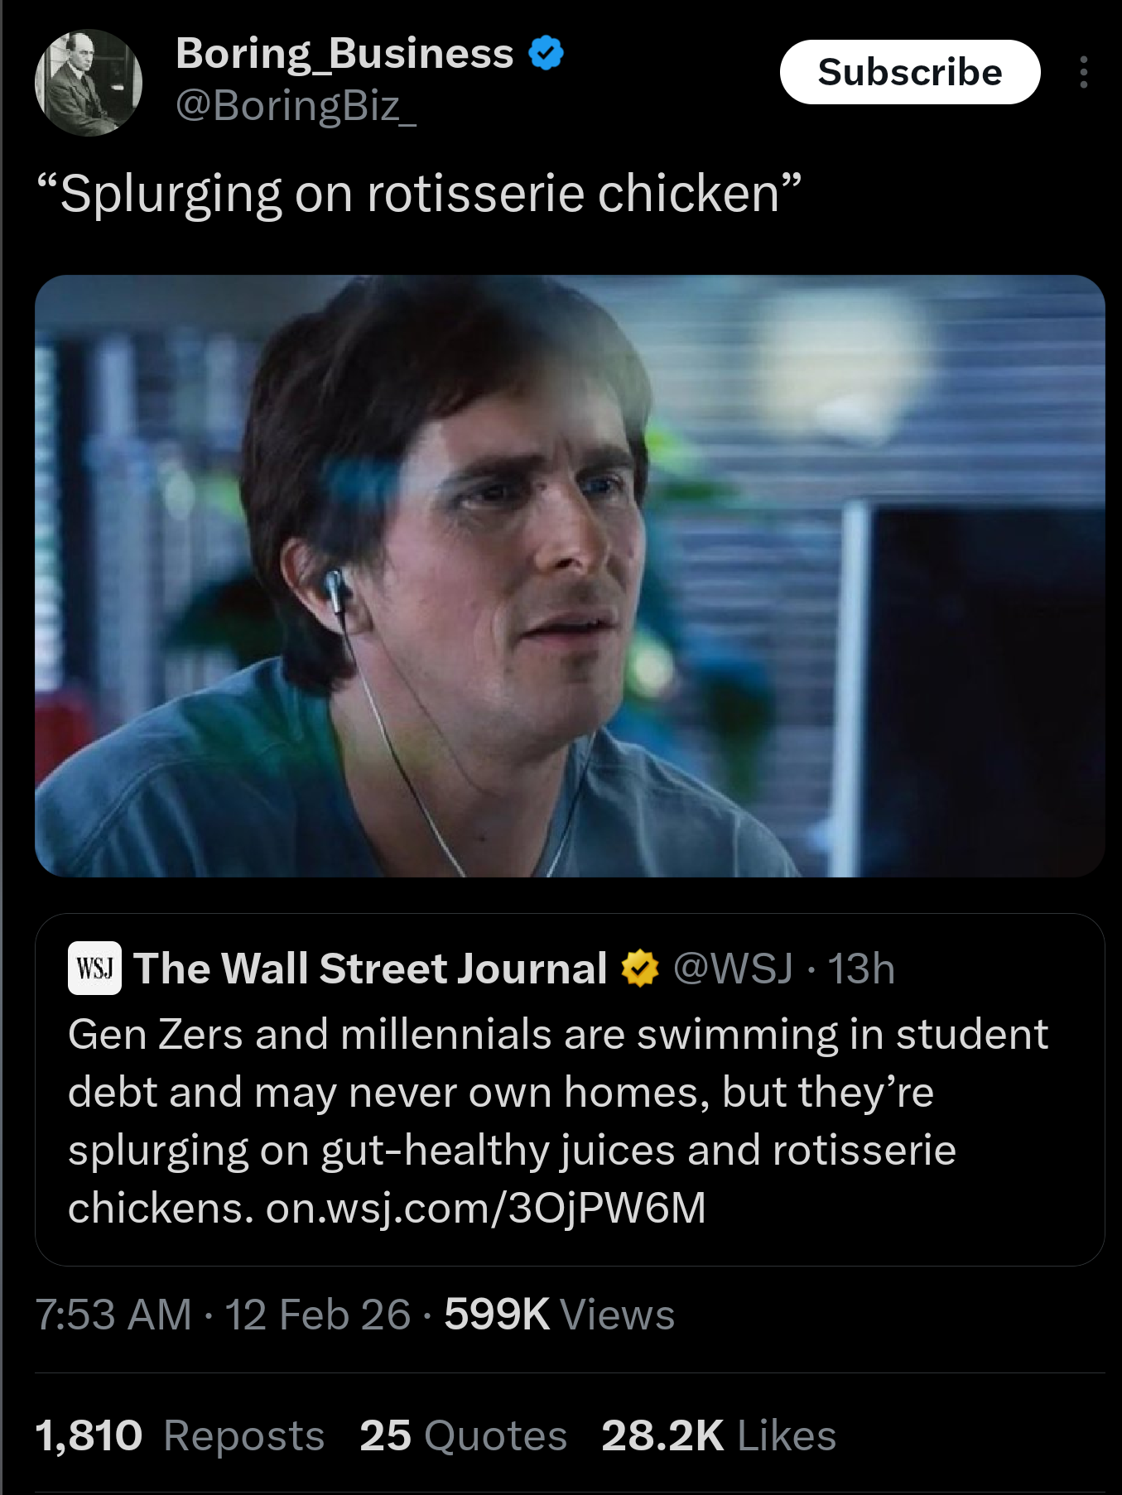The width and height of the screenshot is (1122, 1495).
Task: Show the 28.2K Likes list
Action: pyautogui.click(x=718, y=1435)
